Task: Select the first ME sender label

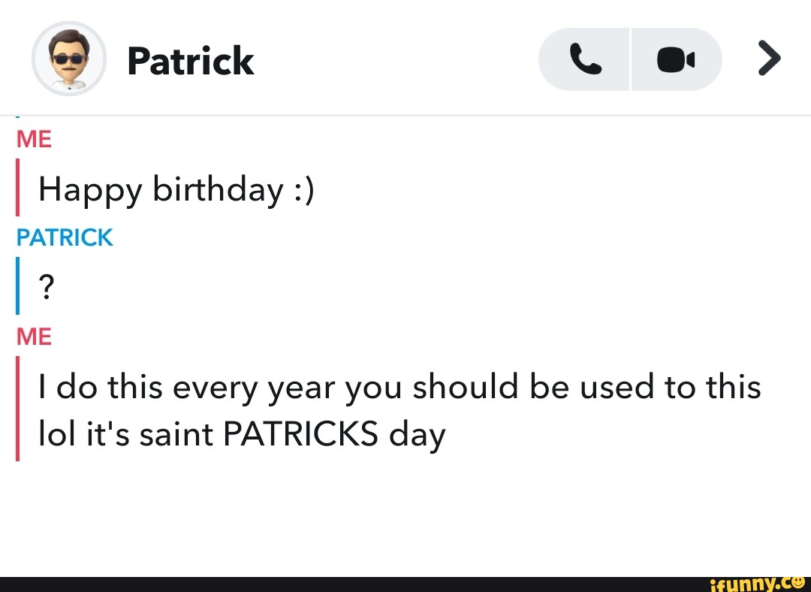Action: pos(34,139)
